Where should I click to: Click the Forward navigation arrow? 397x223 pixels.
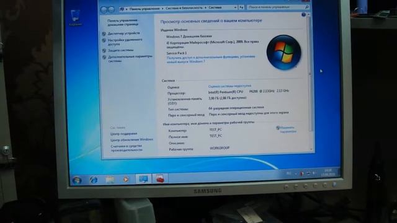(111, 10)
